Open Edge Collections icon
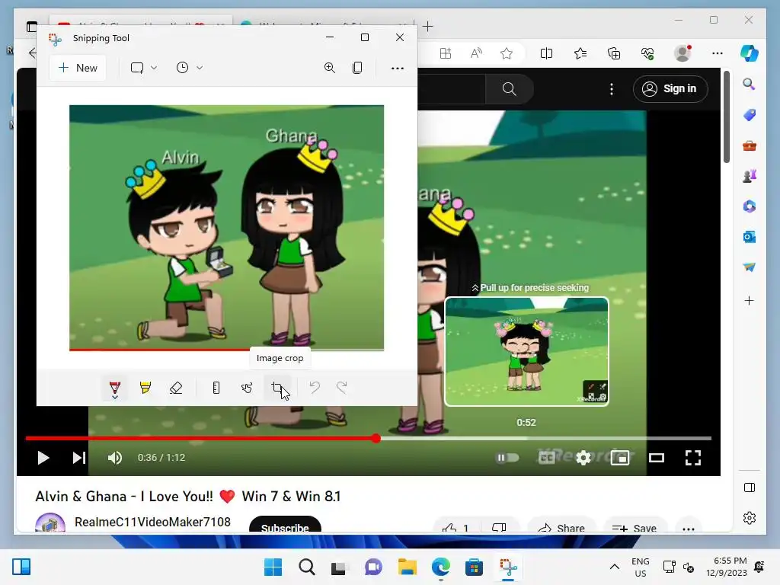 614,53
